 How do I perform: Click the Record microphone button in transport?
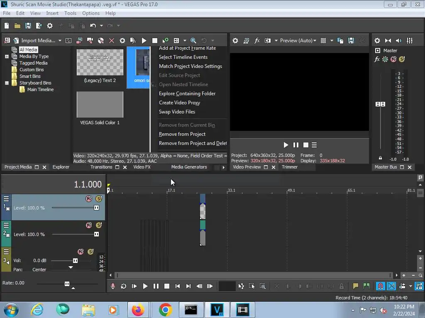(113, 286)
